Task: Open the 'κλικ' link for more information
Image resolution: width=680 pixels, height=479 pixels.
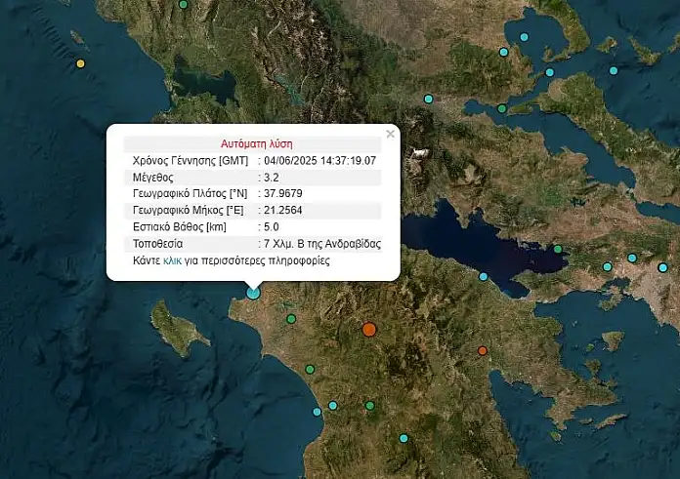Action: point(172,261)
